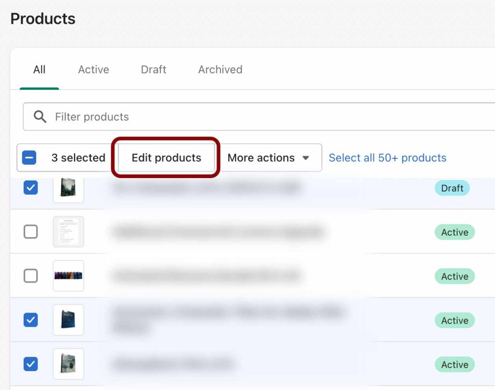Uncheck the first product's selection checkbox
This screenshot has height=390, width=495.
(30, 187)
